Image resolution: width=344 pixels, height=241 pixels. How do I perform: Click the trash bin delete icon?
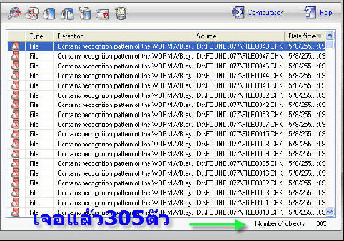121,13
